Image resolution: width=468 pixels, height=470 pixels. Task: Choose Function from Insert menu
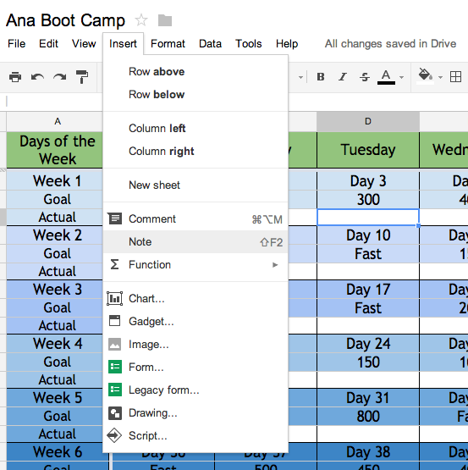[195, 265]
